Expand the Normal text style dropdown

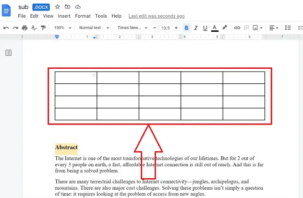[x=94, y=28]
